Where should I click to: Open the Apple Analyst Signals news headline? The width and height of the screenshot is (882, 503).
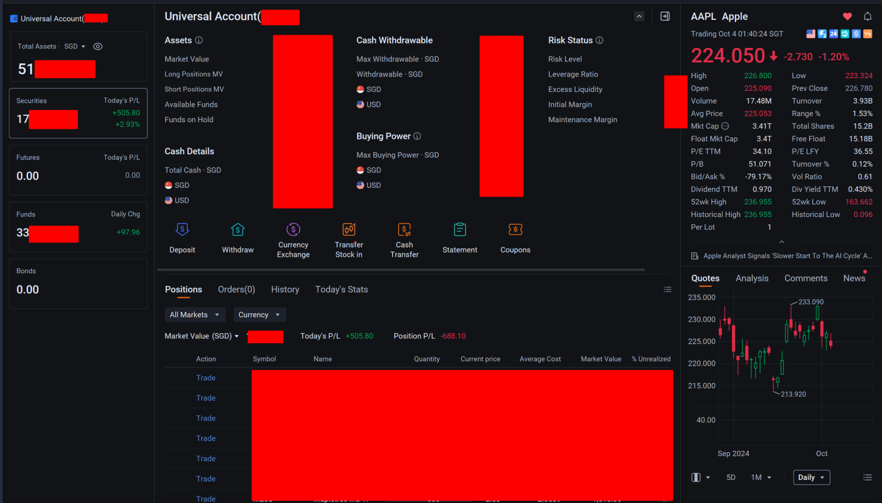pyautogui.click(x=788, y=256)
